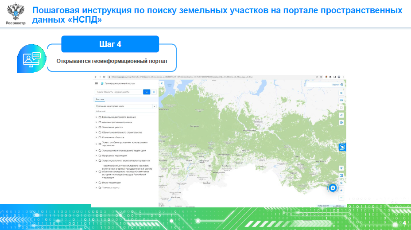Select 'Административные границы' layer label
This screenshot has height=230, width=411.
[x=117, y=122]
